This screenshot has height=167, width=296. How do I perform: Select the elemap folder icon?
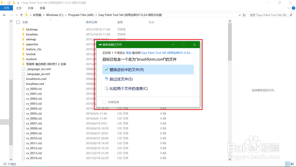click(x=23, y=39)
